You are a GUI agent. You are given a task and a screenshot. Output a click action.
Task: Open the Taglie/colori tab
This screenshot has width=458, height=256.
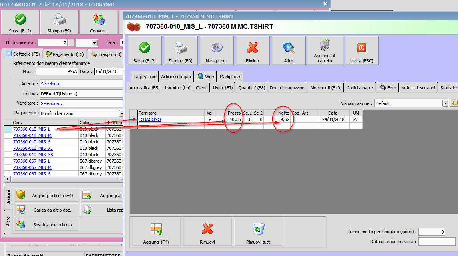pyautogui.click(x=145, y=76)
